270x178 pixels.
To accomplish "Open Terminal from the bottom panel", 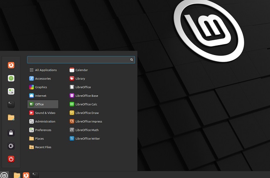I will pyautogui.click(x=35, y=175).
